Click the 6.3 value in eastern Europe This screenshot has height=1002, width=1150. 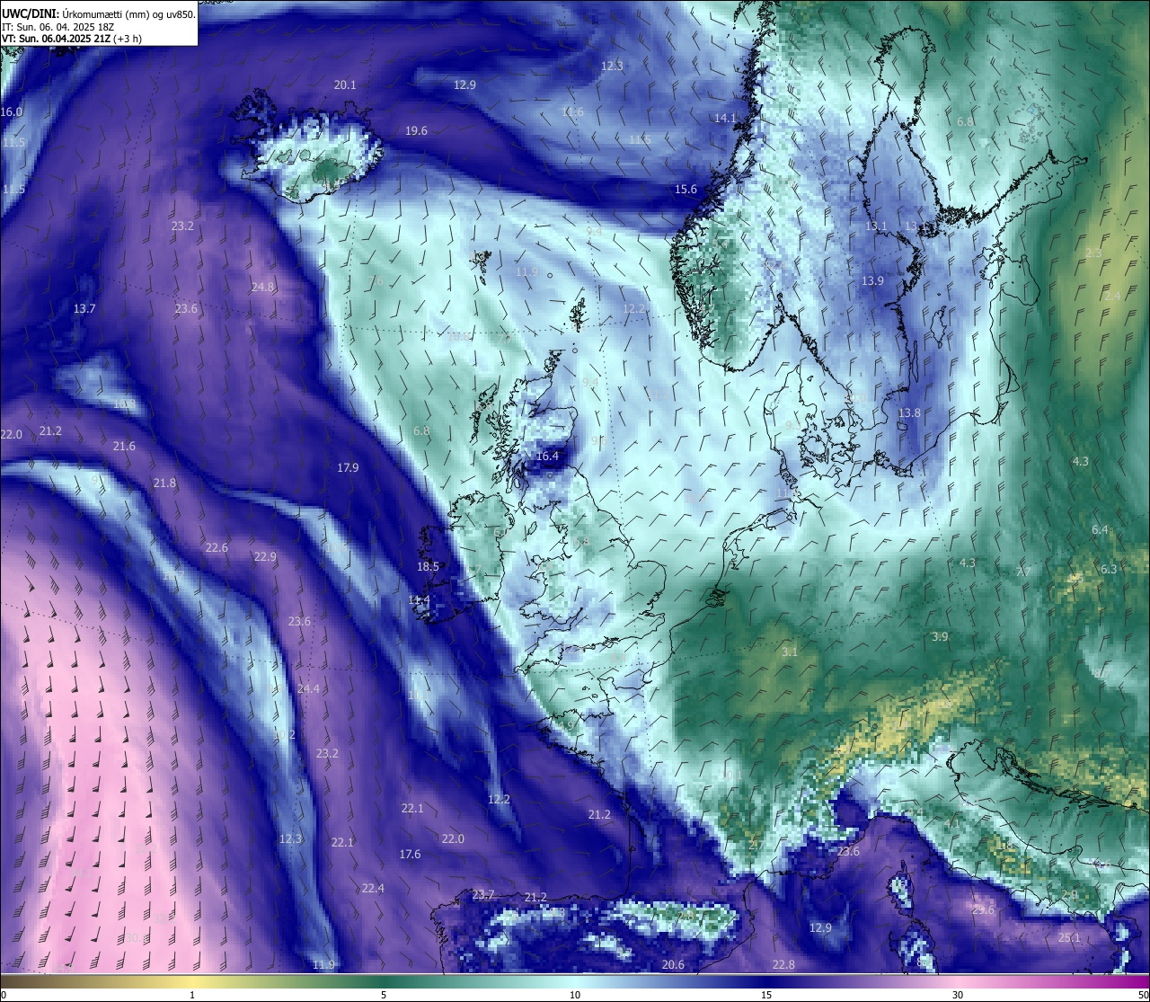click(1109, 570)
